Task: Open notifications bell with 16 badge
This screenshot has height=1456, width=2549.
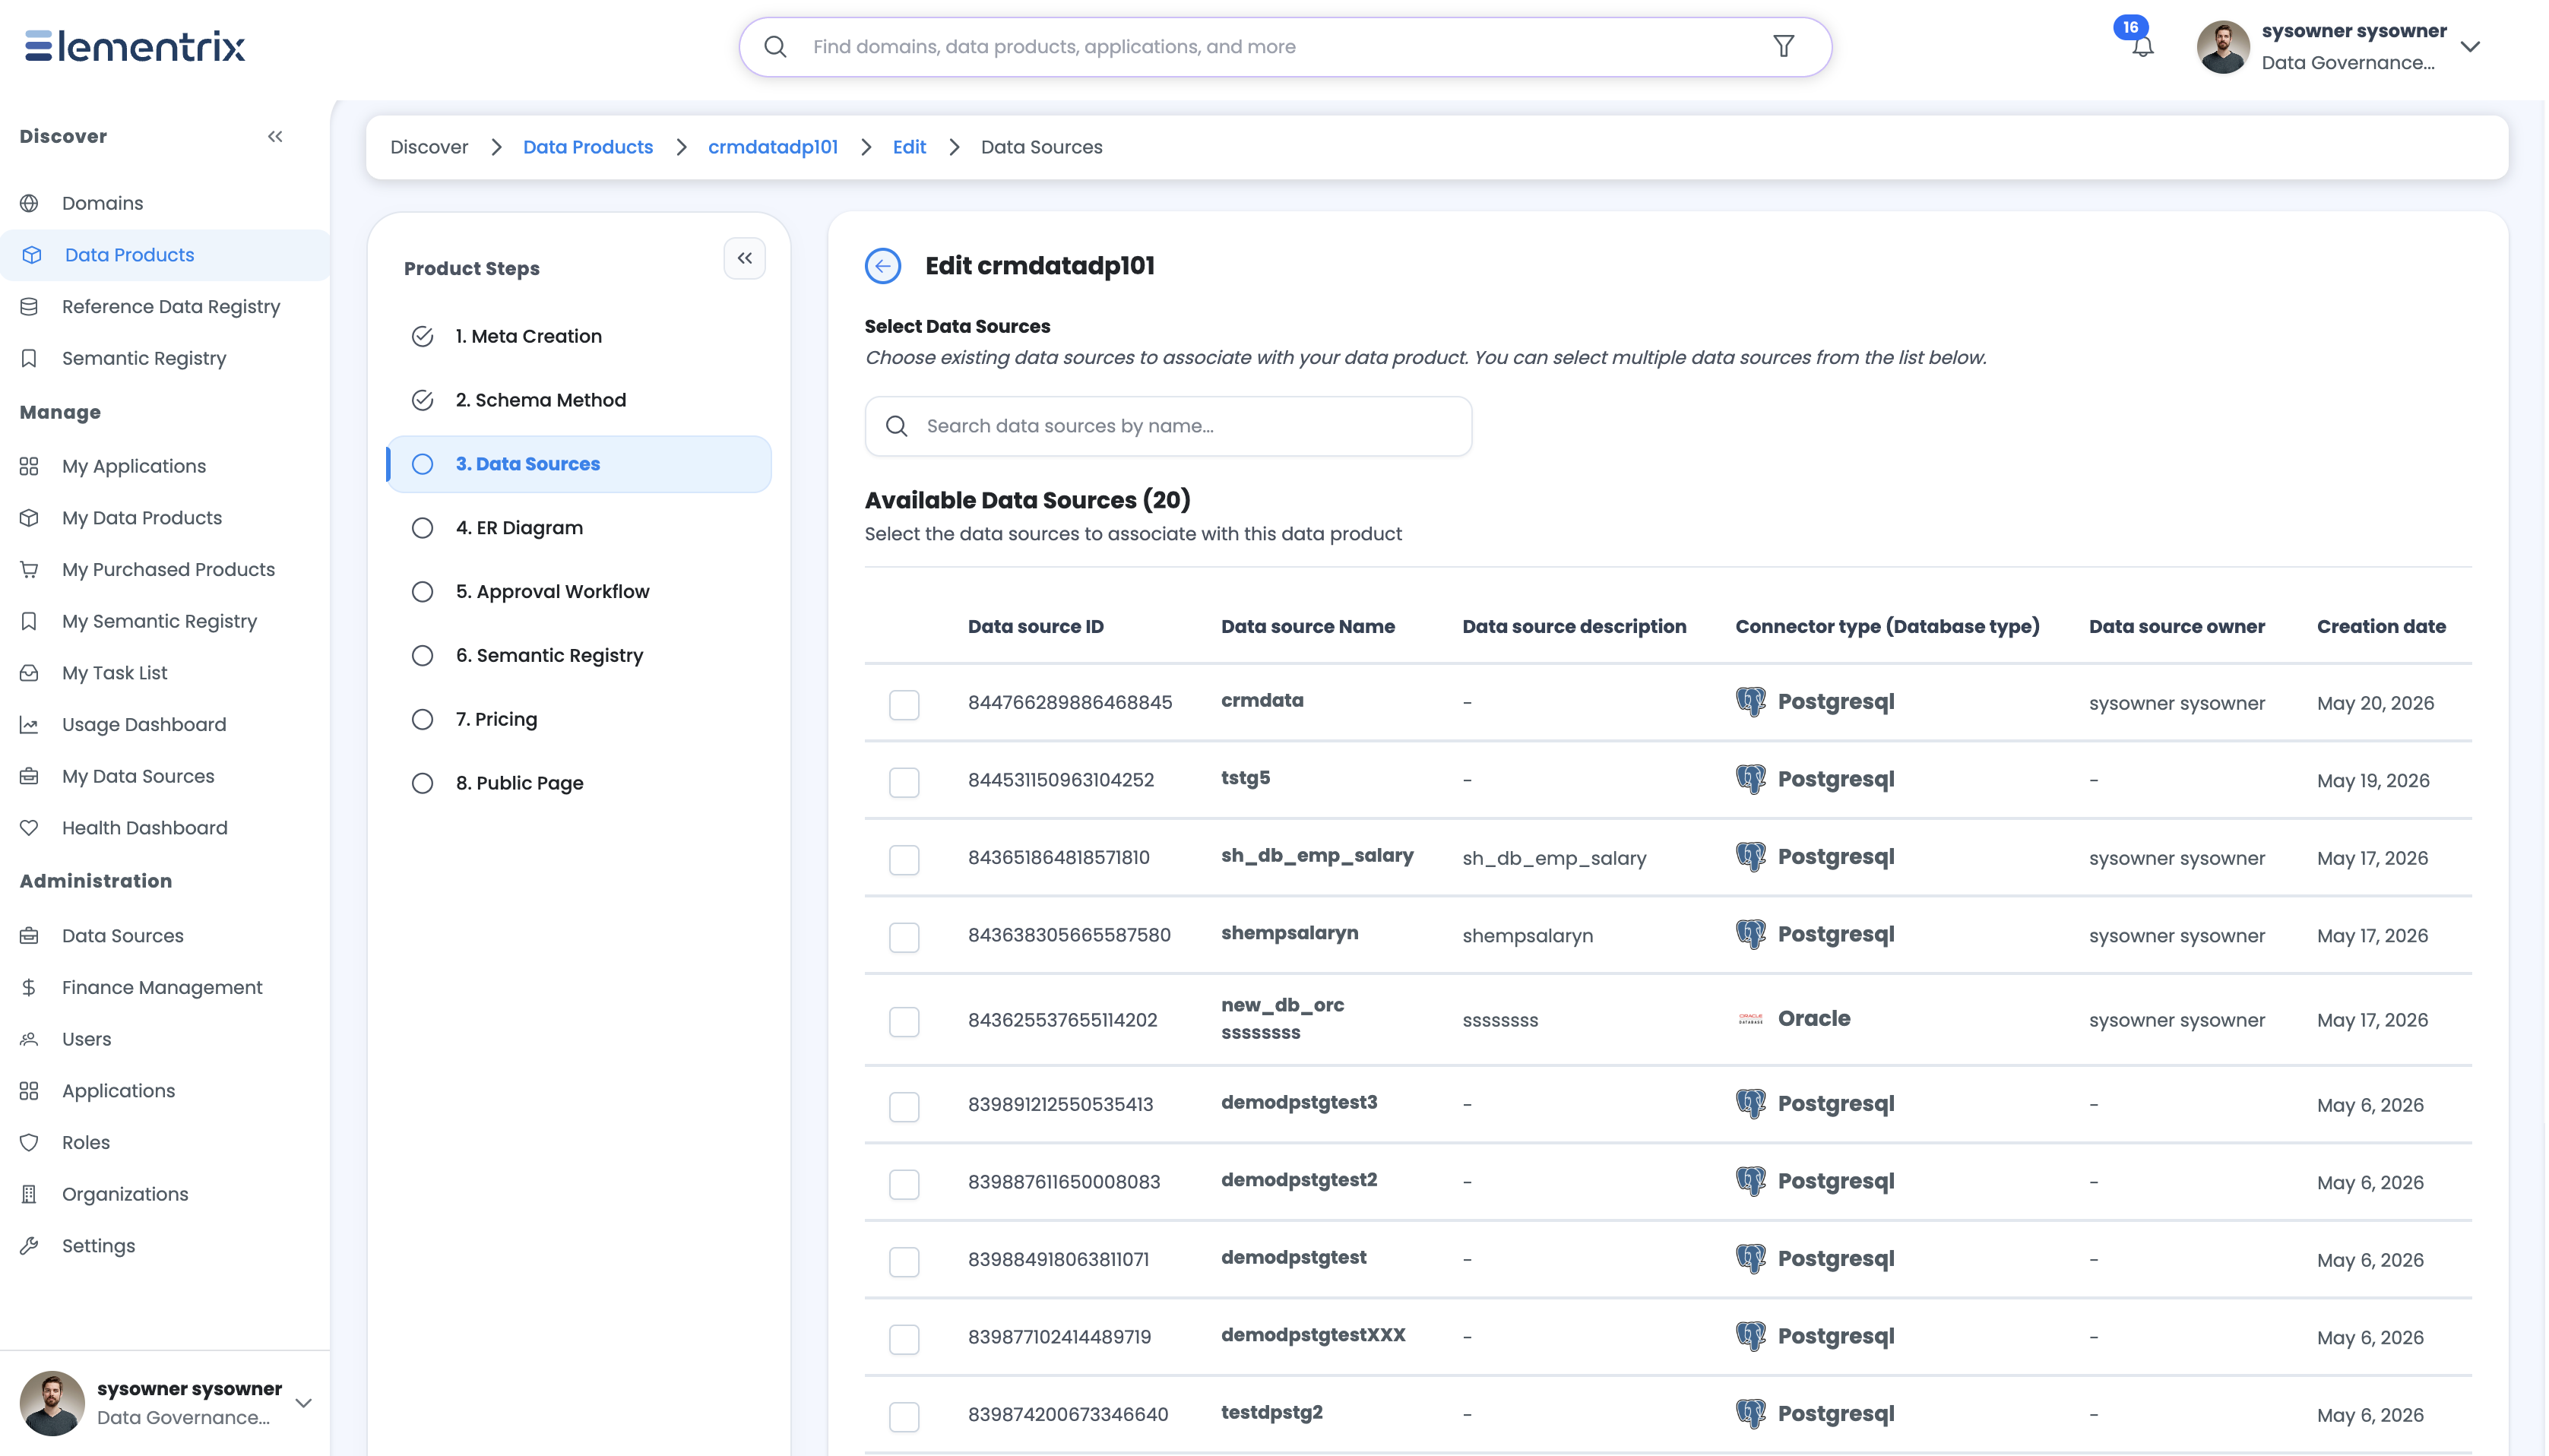Action: point(2142,46)
